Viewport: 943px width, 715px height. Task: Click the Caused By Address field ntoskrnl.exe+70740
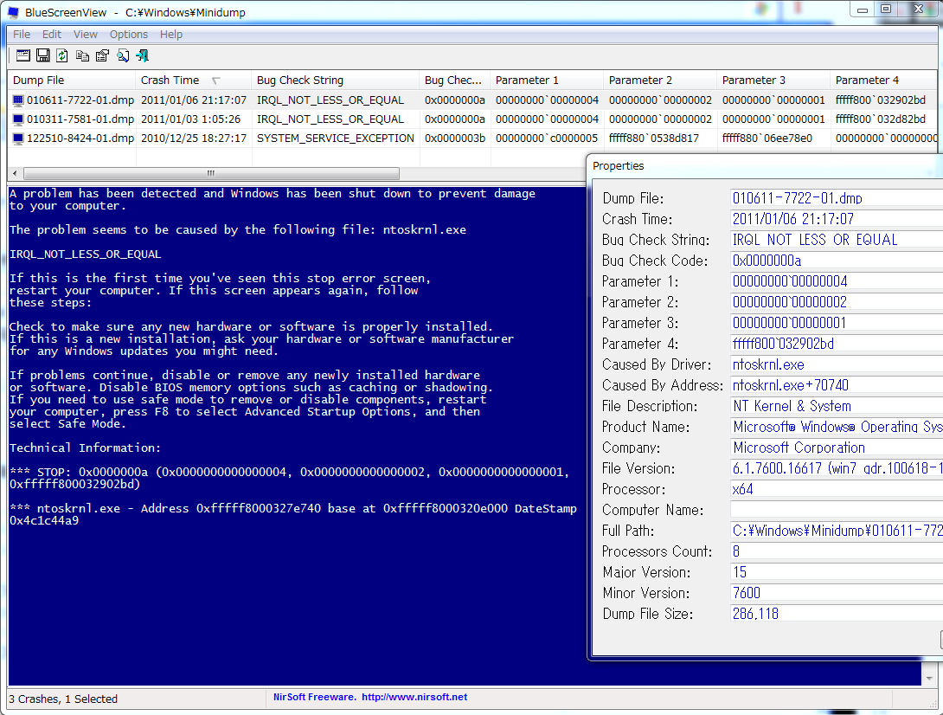pos(837,385)
